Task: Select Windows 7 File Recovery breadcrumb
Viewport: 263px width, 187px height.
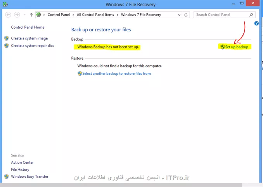Action: [x=141, y=15]
